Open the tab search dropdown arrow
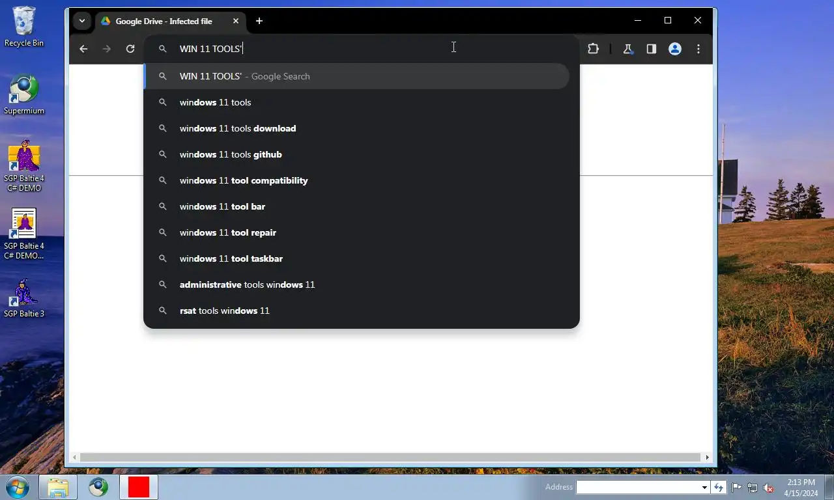This screenshot has height=500, width=834. pyautogui.click(x=82, y=21)
